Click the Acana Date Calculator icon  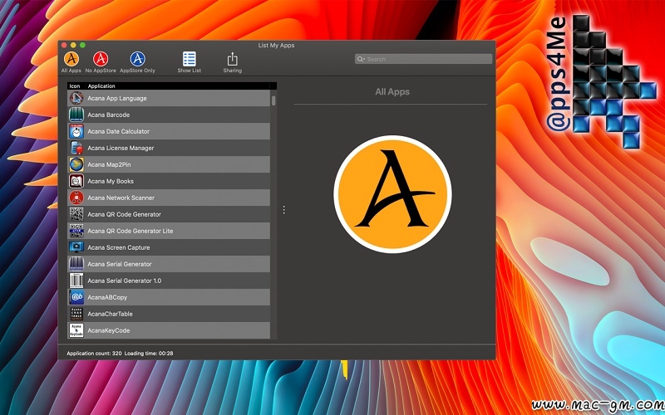coord(76,131)
